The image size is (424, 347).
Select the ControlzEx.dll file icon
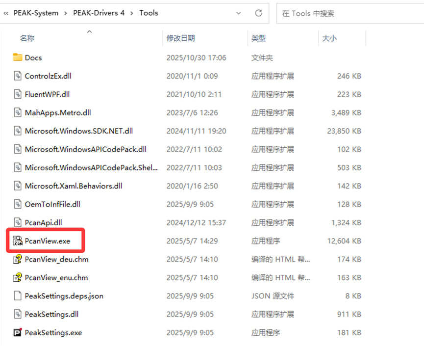click(18, 76)
